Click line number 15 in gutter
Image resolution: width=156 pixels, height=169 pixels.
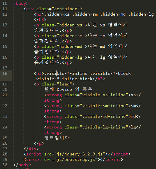pyautogui.click(x=5, y=46)
